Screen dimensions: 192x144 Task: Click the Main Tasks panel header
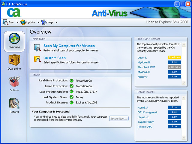tap(80, 39)
